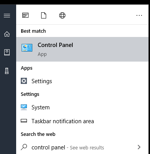Click the Apps section heading
Image resolution: width=150 pixels, height=154 pixels.
point(27,68)
